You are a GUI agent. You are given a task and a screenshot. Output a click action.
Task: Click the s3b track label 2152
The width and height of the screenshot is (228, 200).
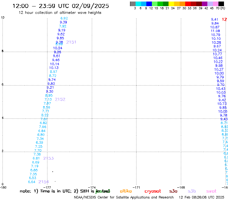tap(60, 99)
